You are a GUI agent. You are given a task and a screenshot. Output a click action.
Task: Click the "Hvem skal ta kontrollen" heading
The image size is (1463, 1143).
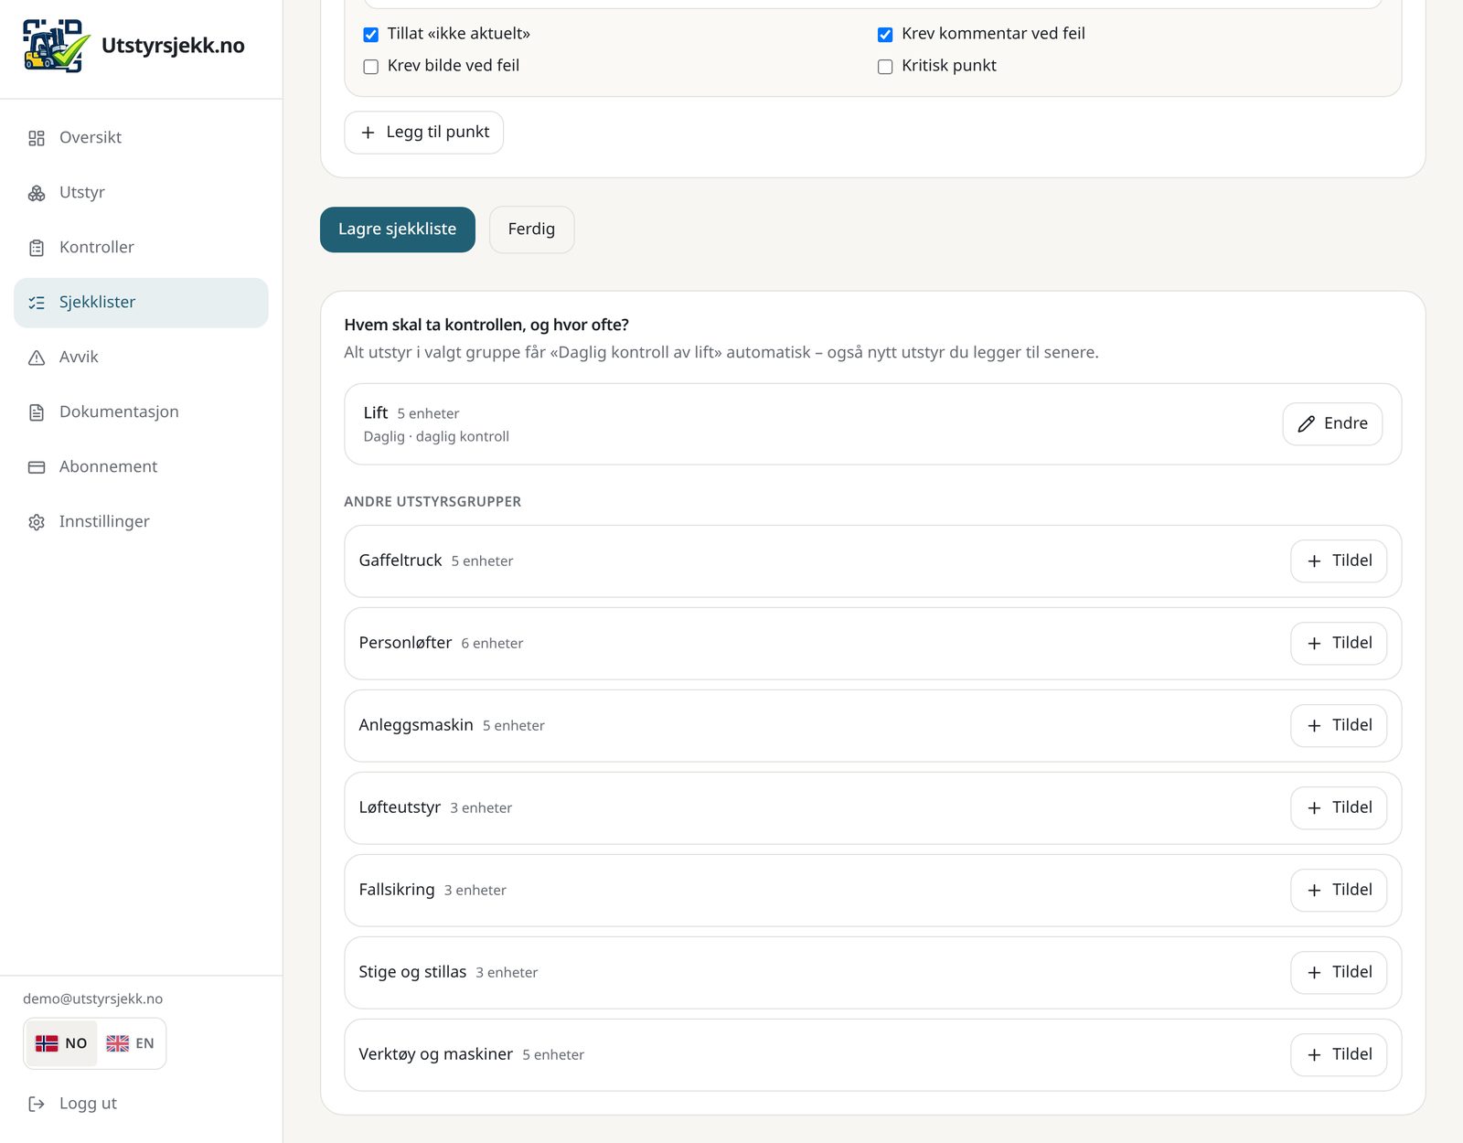[486, 326]
